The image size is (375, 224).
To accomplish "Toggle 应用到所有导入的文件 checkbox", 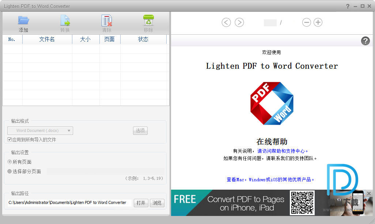I will (10, 140).
